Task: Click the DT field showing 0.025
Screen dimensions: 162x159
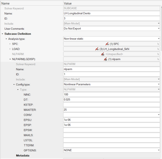Action: [x=112, y=100]
